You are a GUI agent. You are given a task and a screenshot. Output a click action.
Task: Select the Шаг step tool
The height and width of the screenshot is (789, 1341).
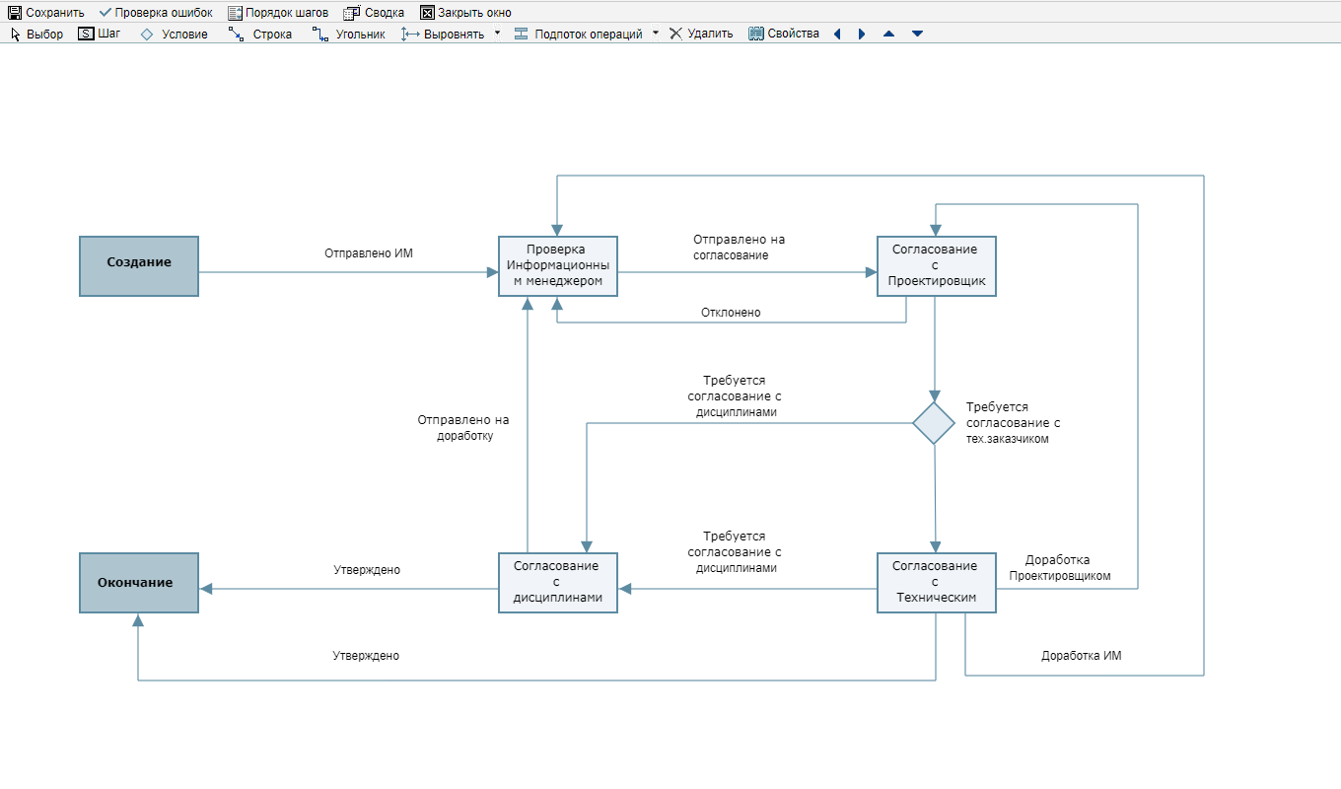coord(100,34)
